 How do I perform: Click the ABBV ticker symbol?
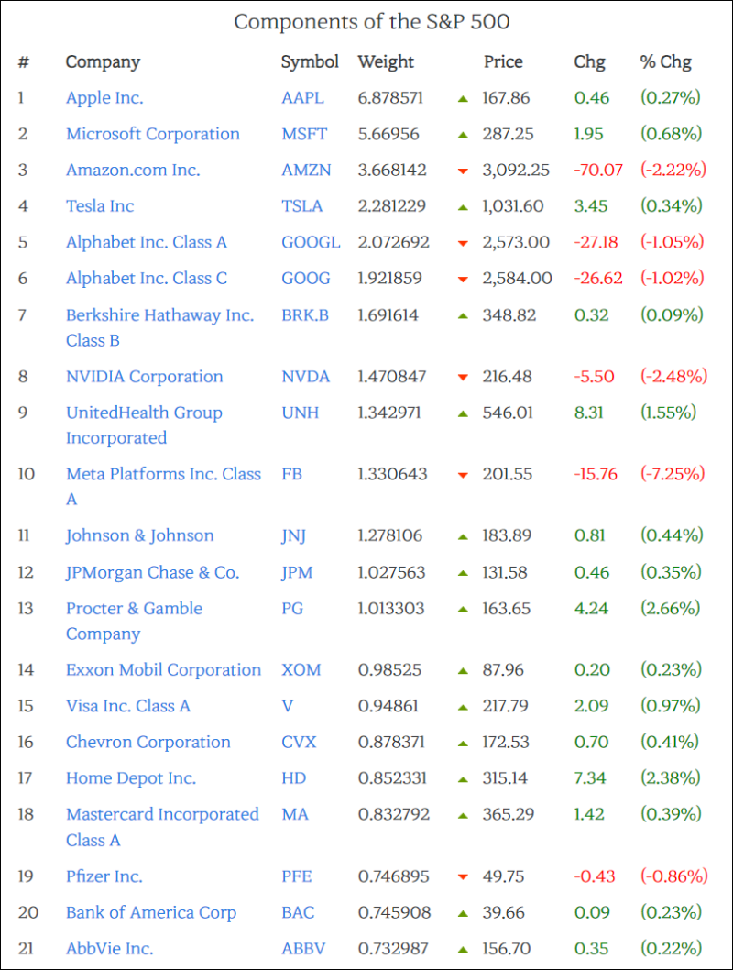point(302,949)
